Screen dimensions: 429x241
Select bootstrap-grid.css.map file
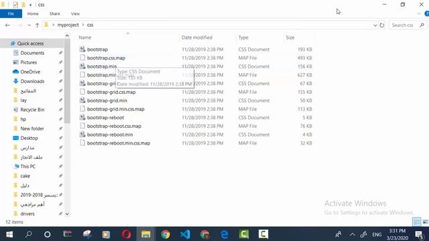pyautogui.click(x=111, y=92)
